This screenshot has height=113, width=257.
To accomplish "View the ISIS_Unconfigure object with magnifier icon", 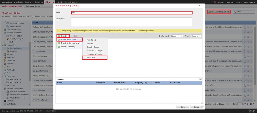I will click(248, 100).
